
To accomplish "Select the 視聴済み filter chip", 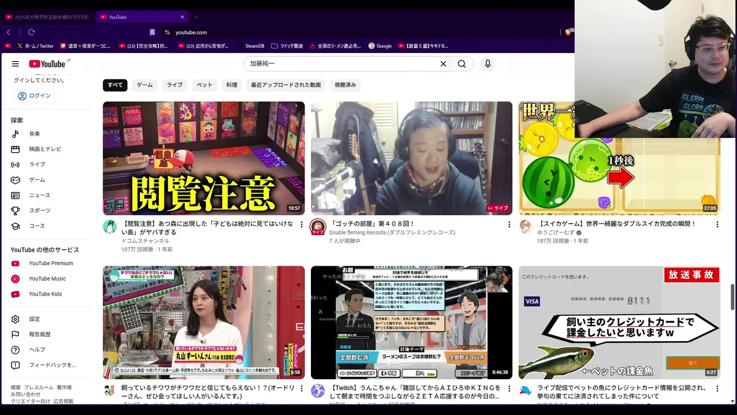I will pyautogui.click(x=345, y=85).
